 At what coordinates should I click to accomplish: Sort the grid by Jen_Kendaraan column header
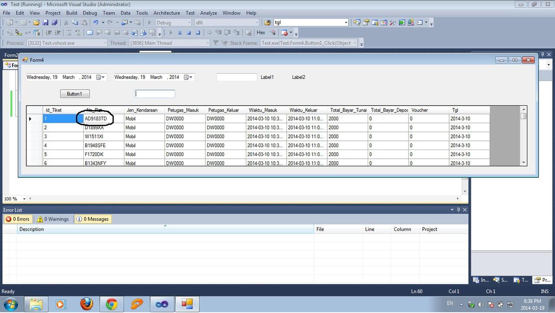coord(144,110)
